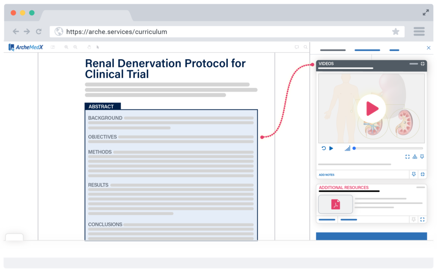Collapse the Videos card from footer icon
437x272 pixels.
pos(422,174)
